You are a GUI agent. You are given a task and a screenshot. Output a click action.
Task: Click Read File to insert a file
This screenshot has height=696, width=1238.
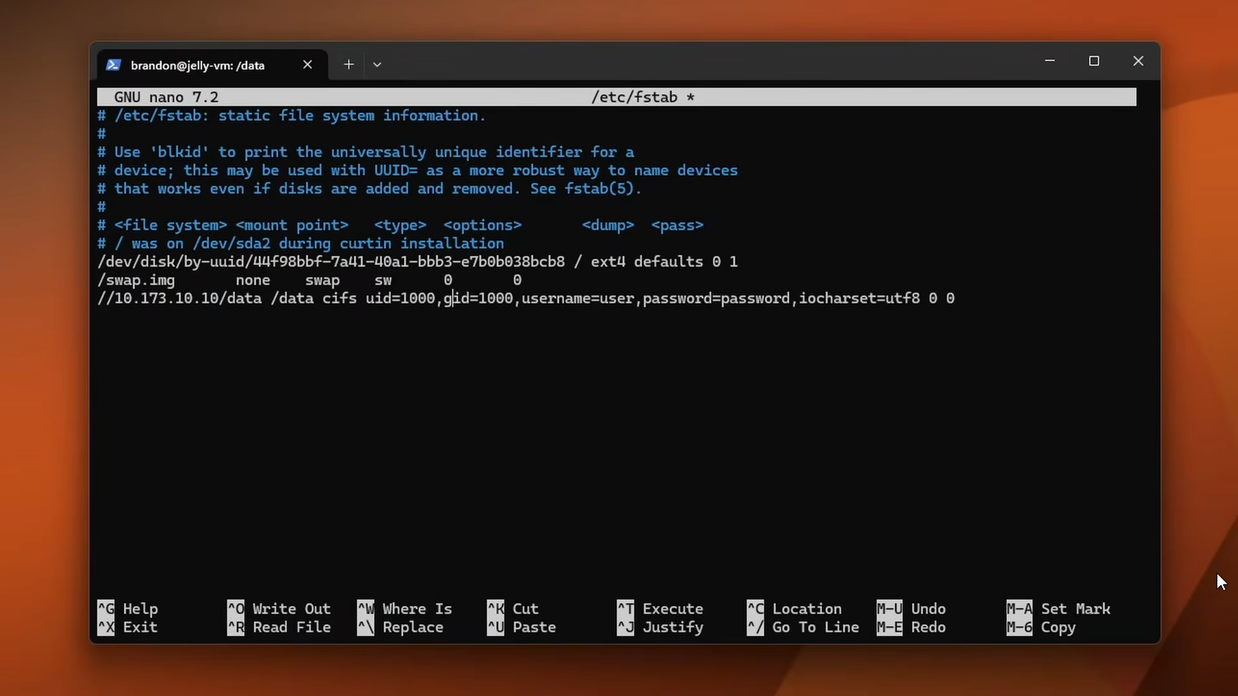pos(291,627)
